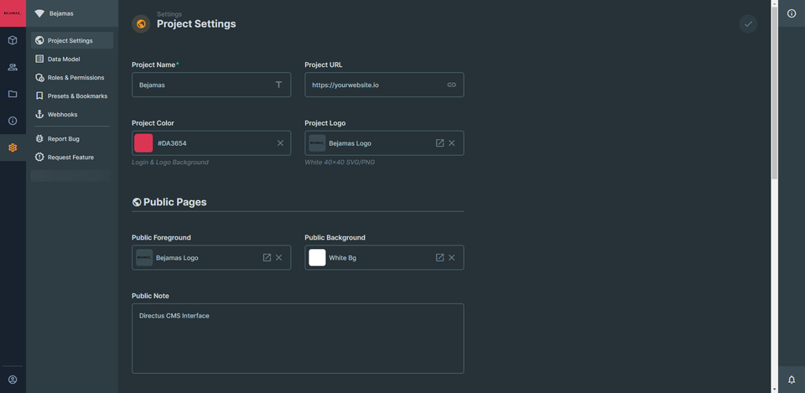805x393 pixels.
Task: Open the notifications bell icon
Action: point(791,380)
